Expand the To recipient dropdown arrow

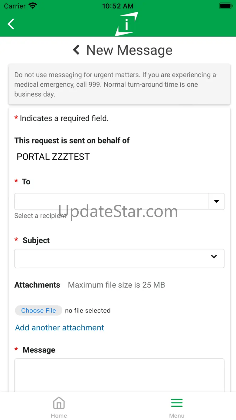point(216,201)
